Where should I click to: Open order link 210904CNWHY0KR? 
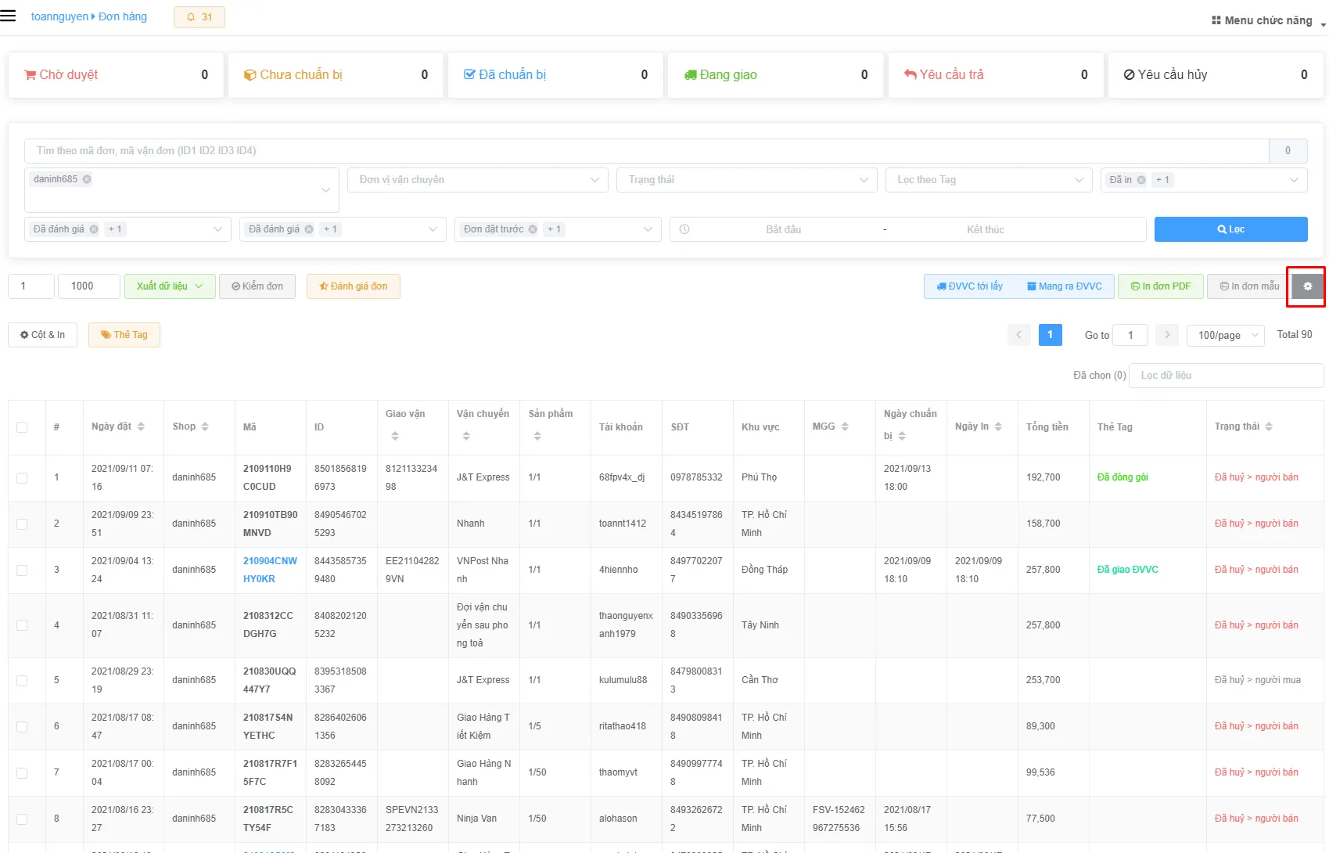(x=270, y=570)
